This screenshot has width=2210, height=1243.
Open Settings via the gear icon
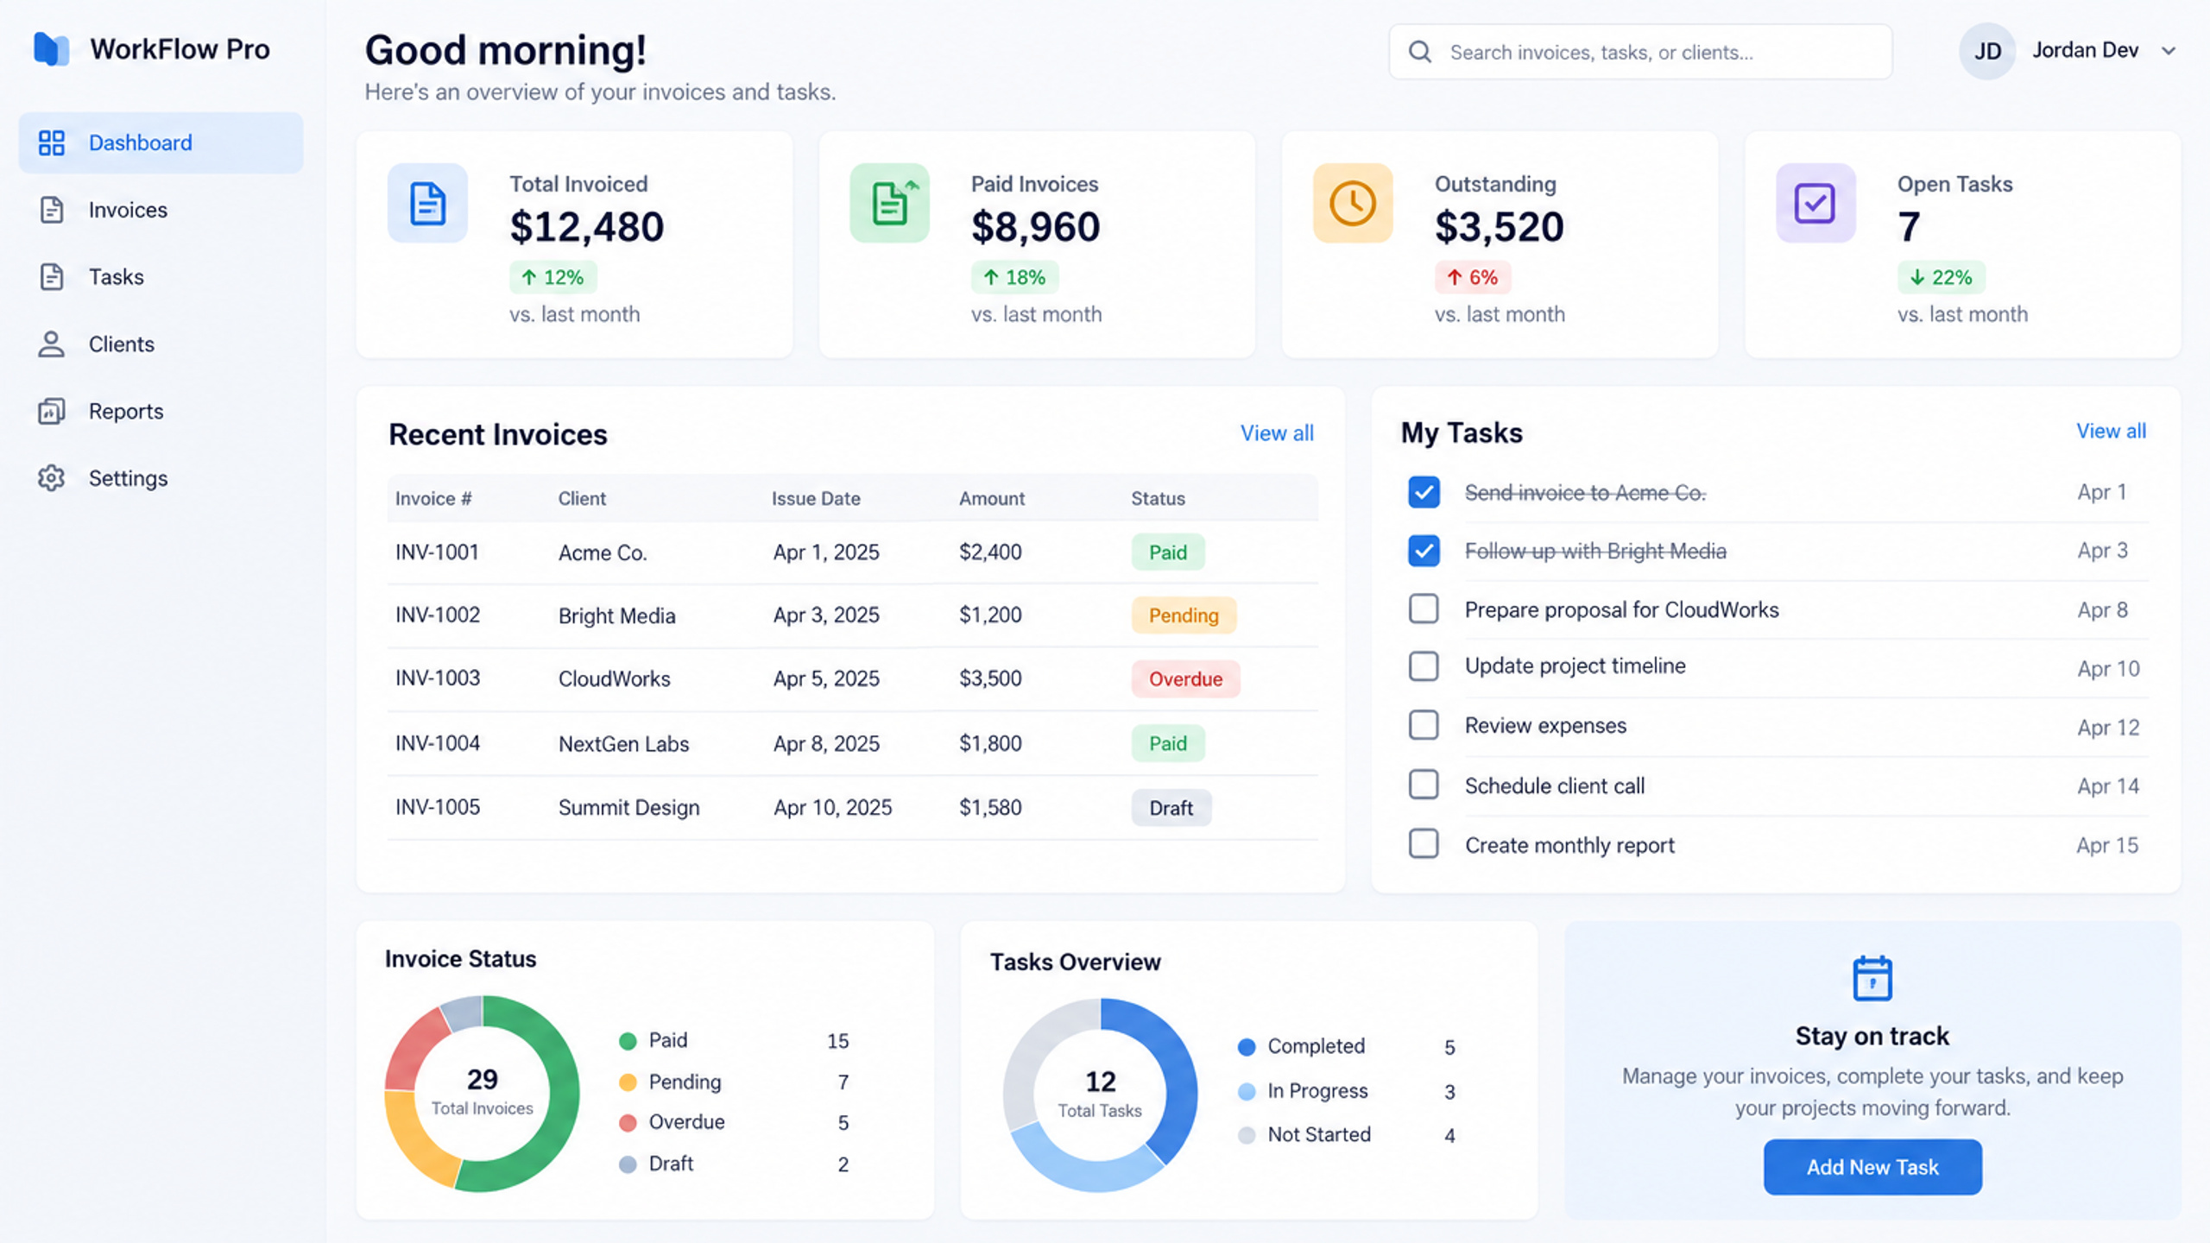click(52, 478)
